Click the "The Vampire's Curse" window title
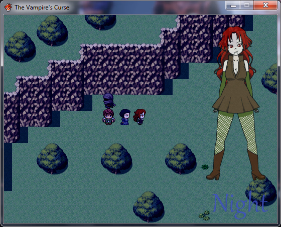This screenshot has height=227, width=281. click(42, 7)
